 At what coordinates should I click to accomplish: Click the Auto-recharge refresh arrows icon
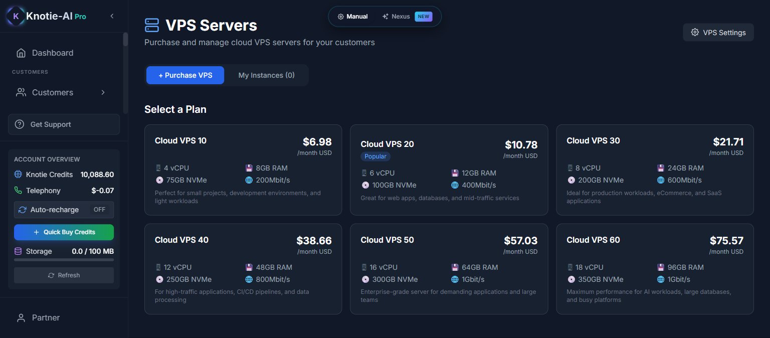coord(23,210)
